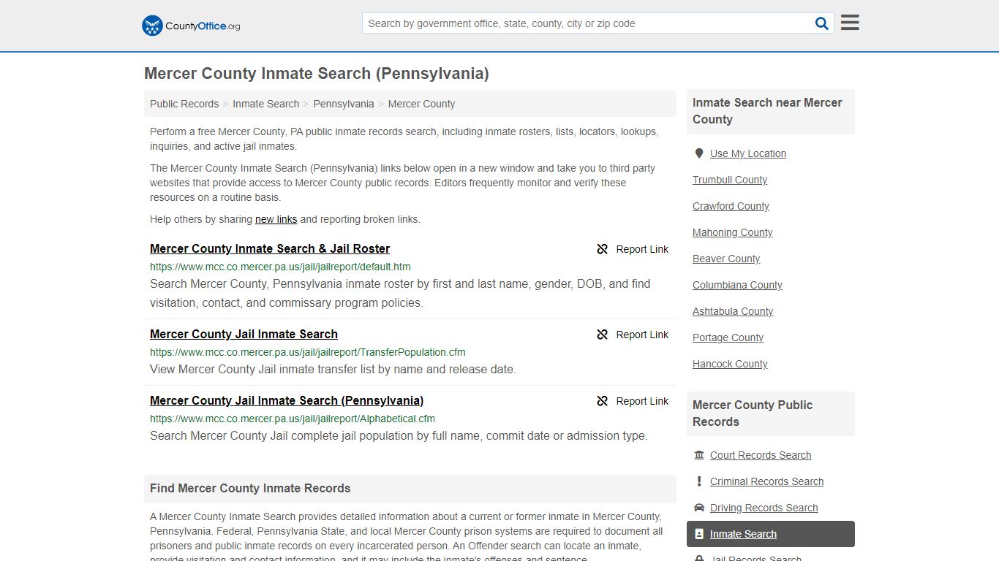
Task: Click the Alphabetical.cfm URL
Action: (293, 419)
